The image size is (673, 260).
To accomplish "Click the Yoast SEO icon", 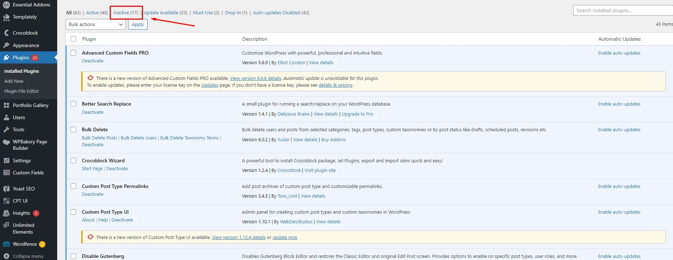I will click(x=6, y=189).
